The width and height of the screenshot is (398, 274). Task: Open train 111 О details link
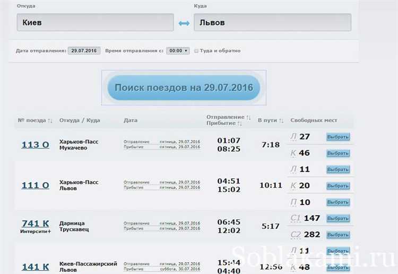point(35,185)
